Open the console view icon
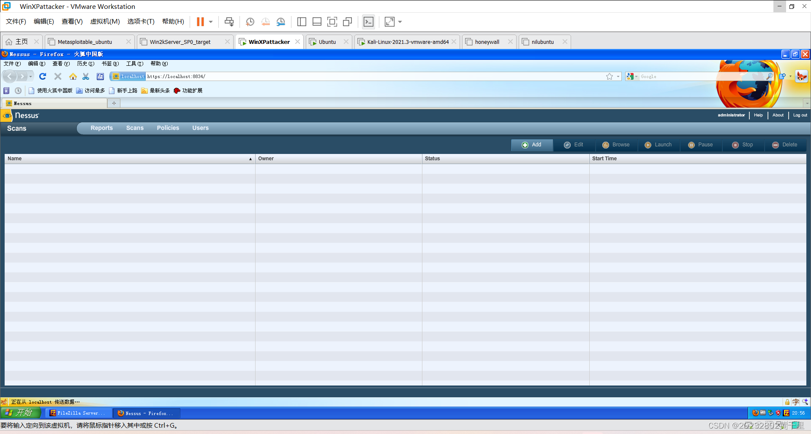 coord(368,22)
